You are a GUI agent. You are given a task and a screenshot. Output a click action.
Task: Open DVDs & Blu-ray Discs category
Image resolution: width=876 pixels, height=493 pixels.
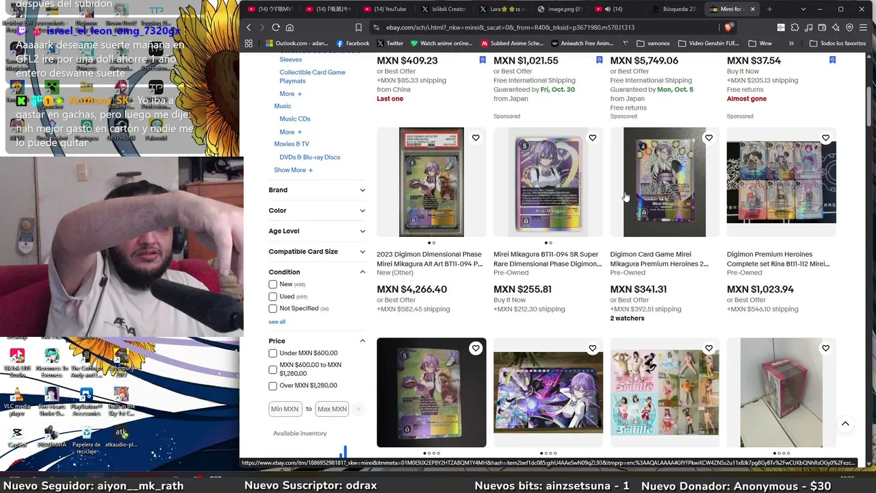tap(309, 157)
